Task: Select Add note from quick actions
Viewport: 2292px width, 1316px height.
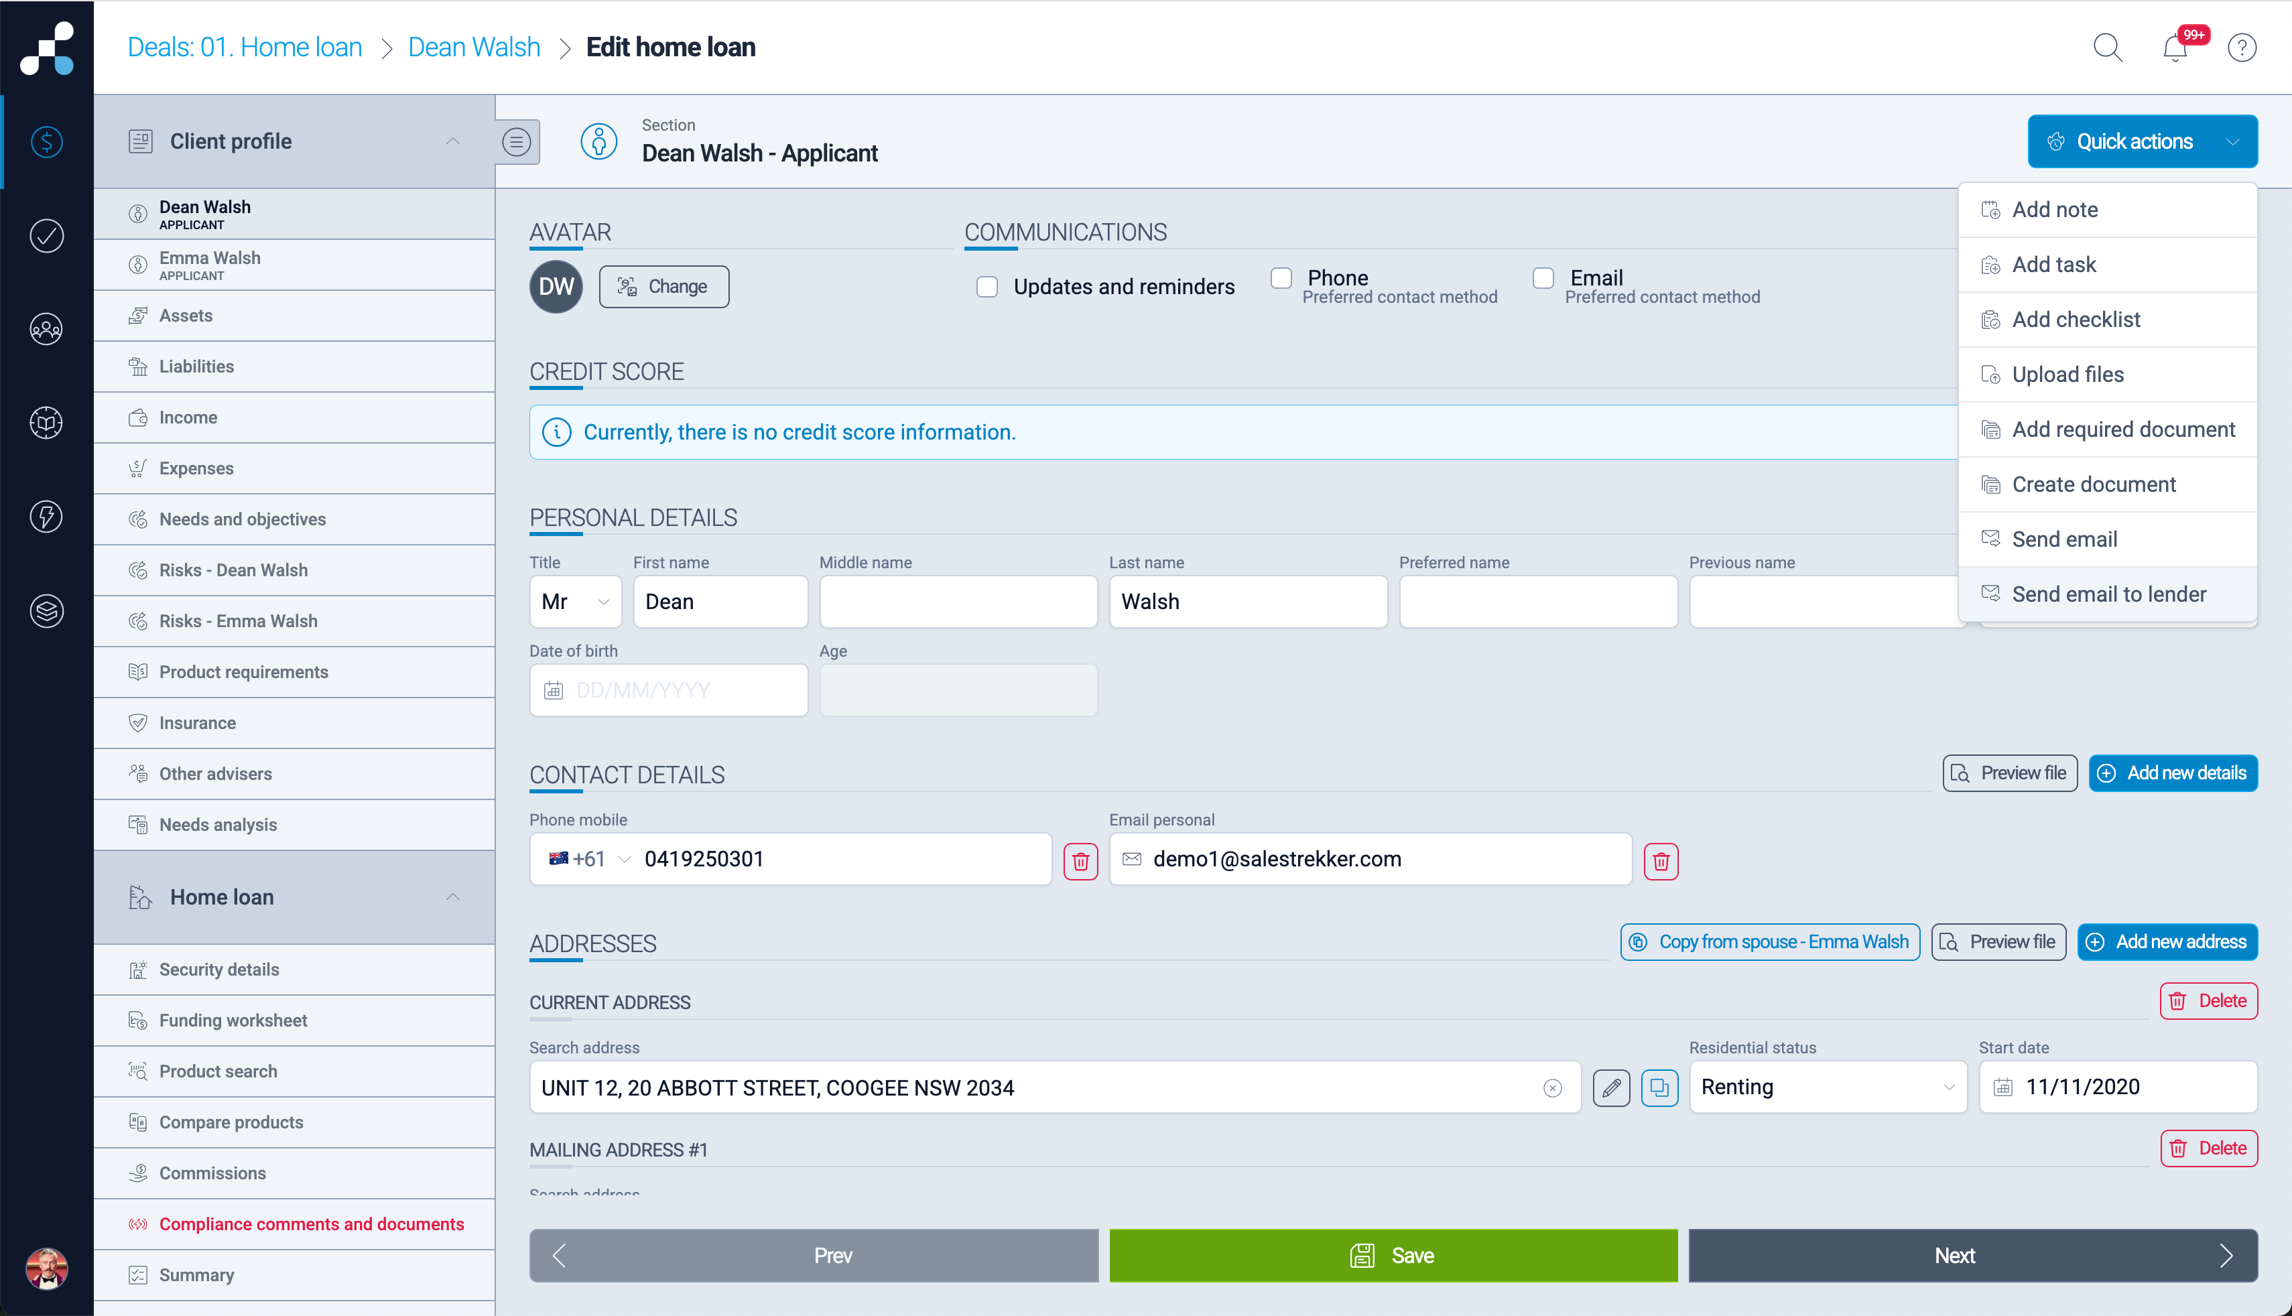Action: [2108, 210]
